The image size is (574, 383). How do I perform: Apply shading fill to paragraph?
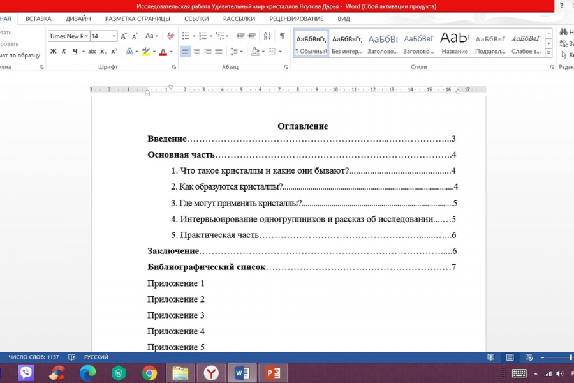255,51
